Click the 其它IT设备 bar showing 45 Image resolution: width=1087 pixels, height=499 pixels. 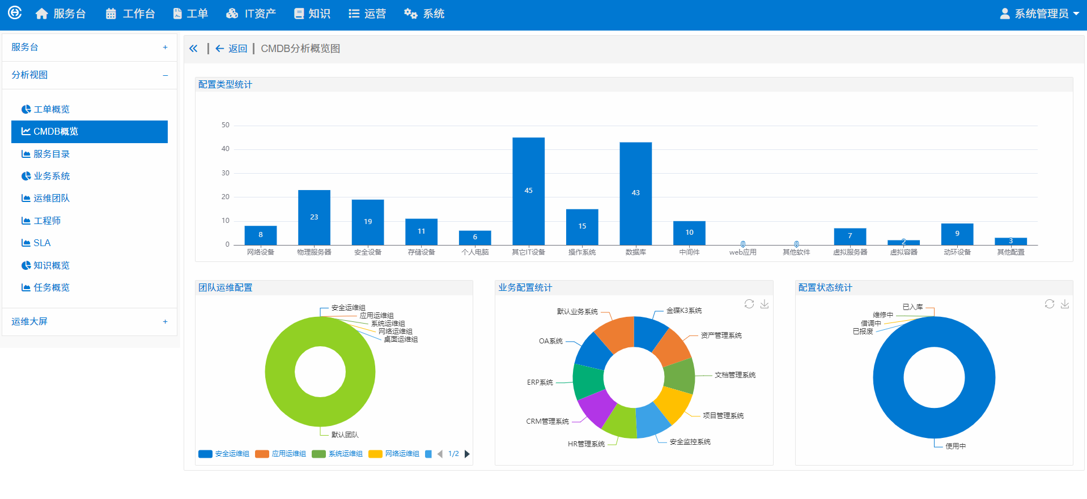pyautogui.click(x=529, y=191)
